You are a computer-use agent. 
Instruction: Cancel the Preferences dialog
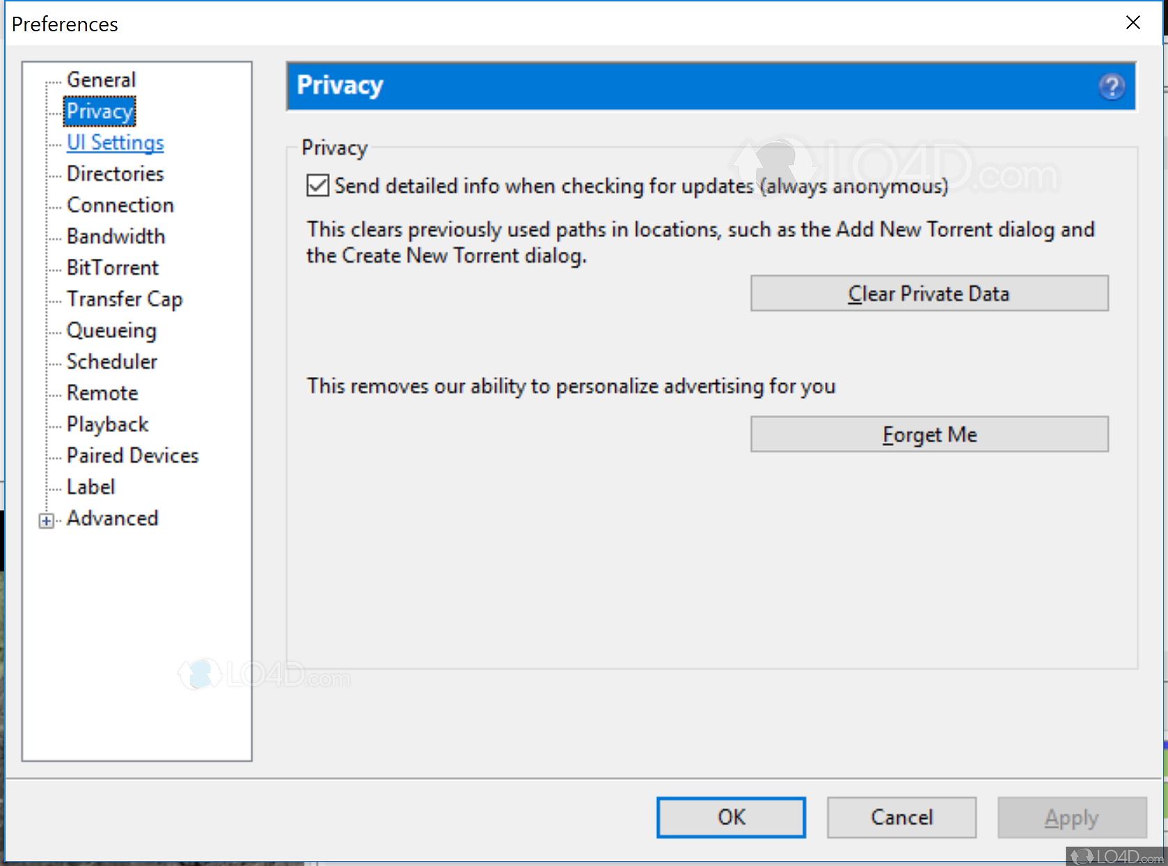901,817
